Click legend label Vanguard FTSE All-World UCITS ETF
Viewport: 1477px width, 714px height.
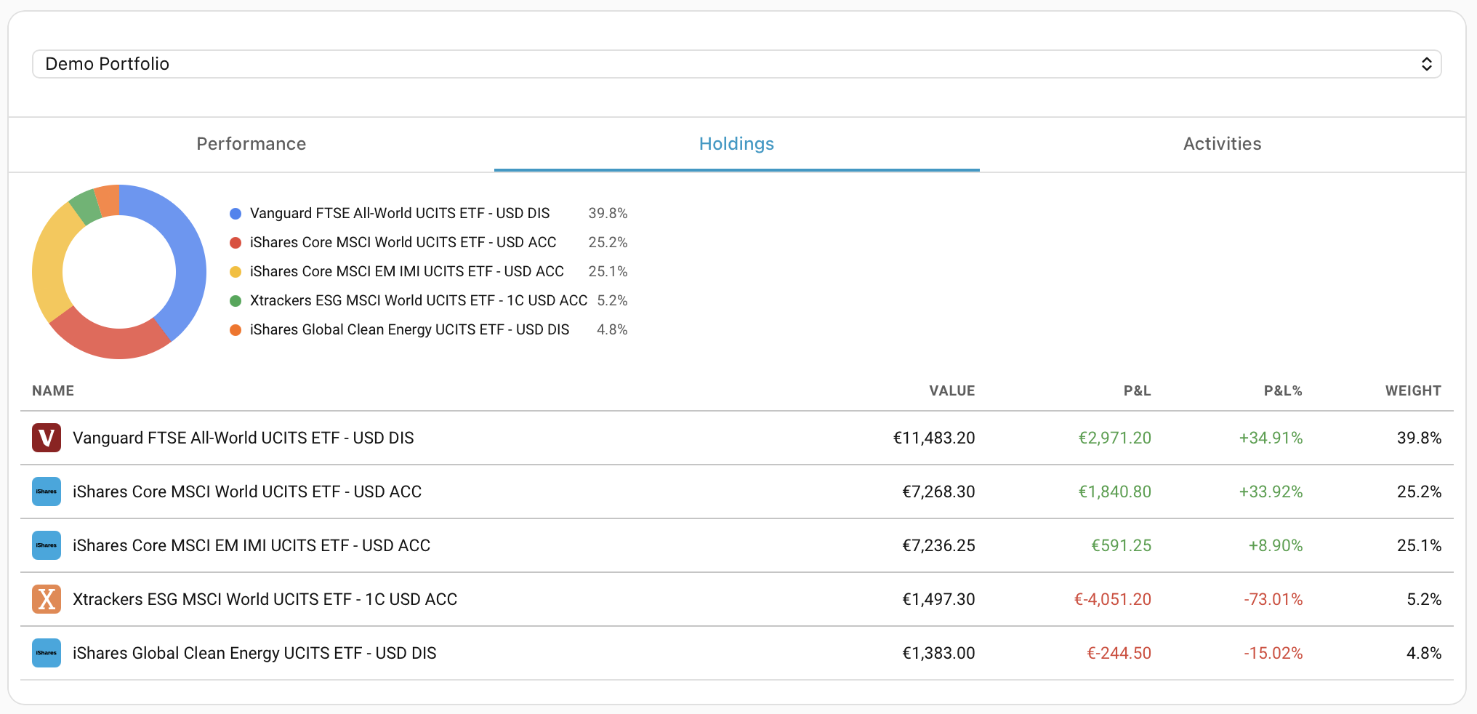pyautogui.click(x=400, y=214)
